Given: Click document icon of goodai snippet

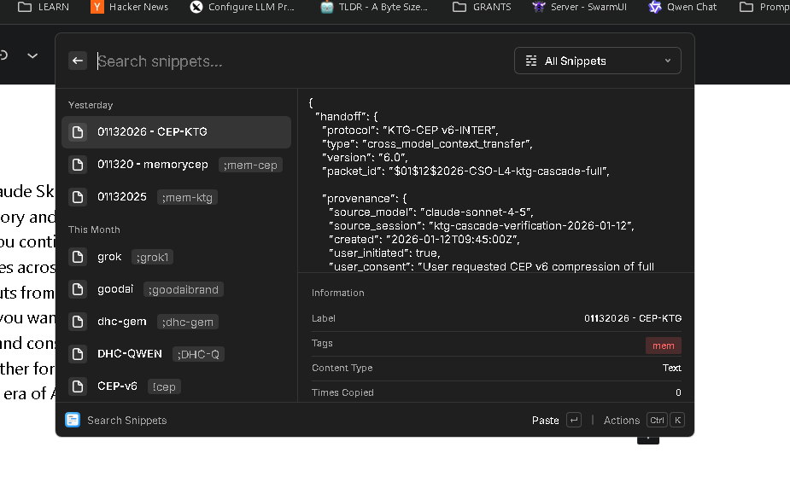Looking at the screenshot, I should click(78, 288).
